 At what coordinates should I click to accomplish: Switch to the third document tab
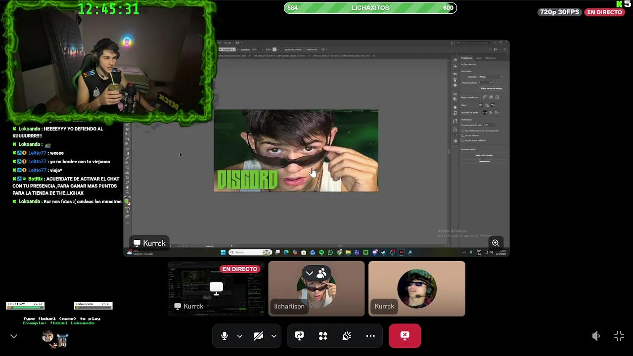(x=341, y=56)
